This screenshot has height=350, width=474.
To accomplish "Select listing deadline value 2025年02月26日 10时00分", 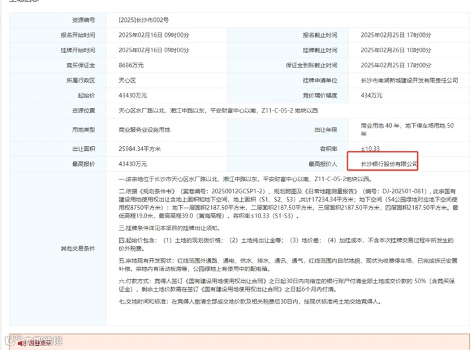I will point(396,50).
